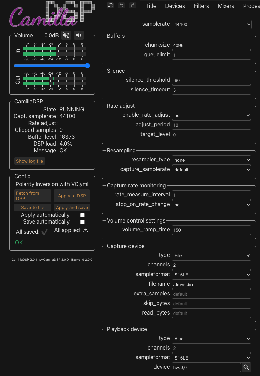
Task: Click the chunksize input field
Action: pos(211,45)
